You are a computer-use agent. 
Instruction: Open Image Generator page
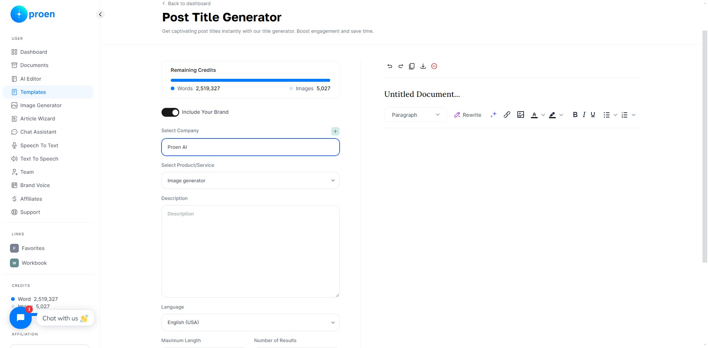(48, 105)
